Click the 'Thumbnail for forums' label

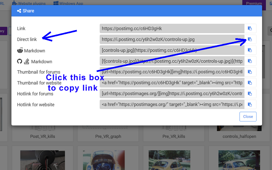tap(39, 72)
